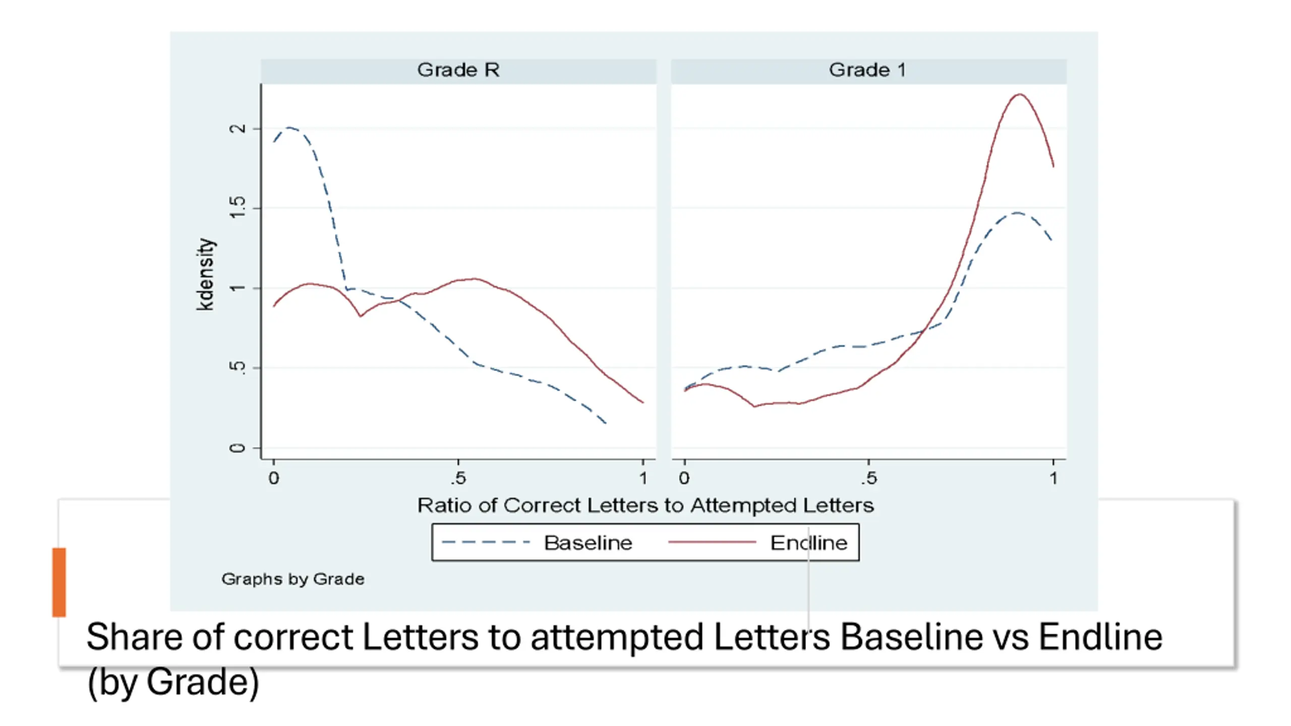Image resolution: width=1291 pixels, height=726 pixels.
Task: Click the .5 tick label under Grade 1
Action: pos(868,478)
